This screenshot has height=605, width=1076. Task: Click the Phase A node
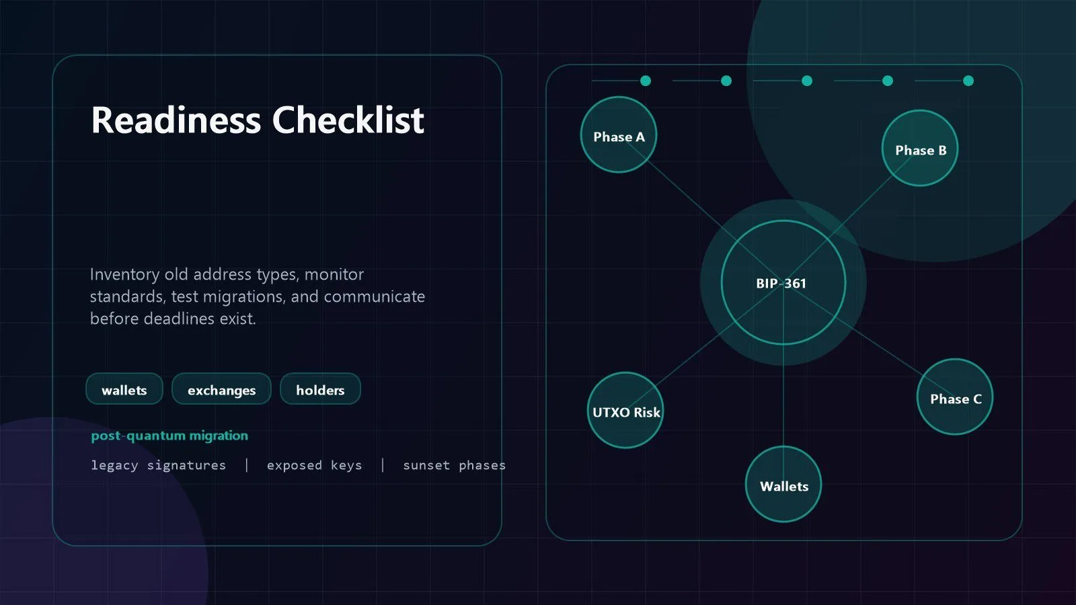pos(619,134)
